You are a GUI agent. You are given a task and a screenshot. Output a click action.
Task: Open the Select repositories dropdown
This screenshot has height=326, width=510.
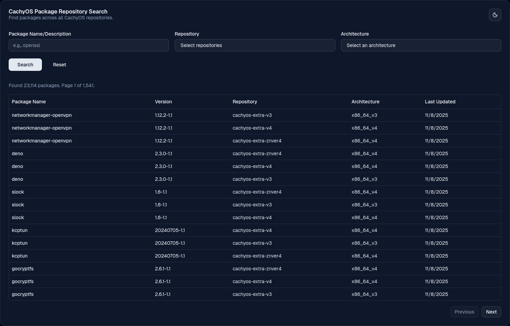click(x=255, y=45)
